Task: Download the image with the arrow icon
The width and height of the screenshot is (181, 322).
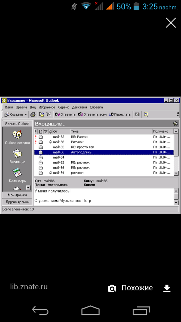Action: point(167,288)
